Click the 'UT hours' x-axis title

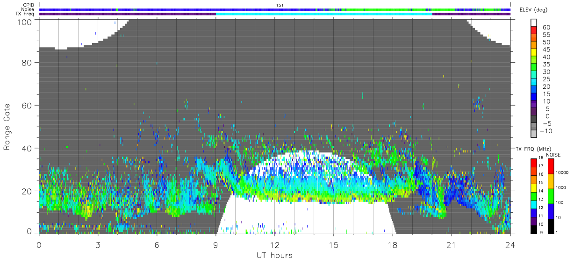(274, 255)
